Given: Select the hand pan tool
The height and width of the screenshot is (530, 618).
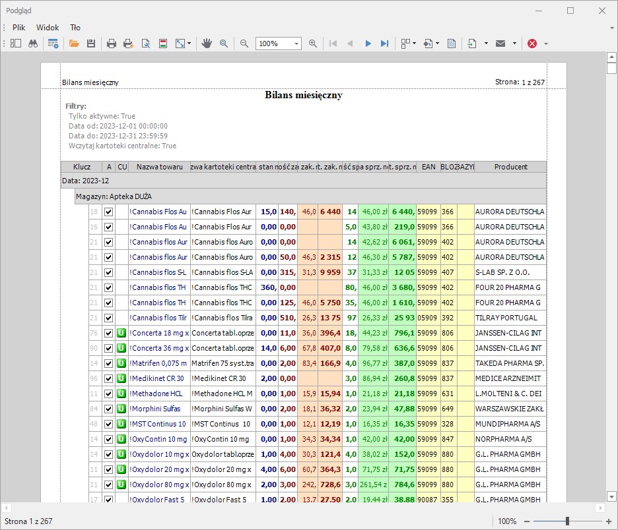Looking at the screenshot, I should (x=207, y=44).
